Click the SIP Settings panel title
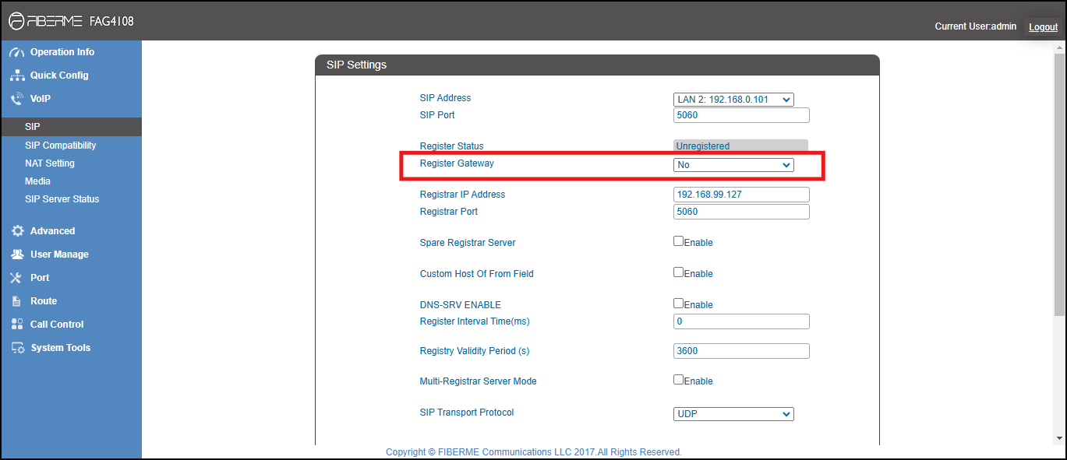Screen dimensions: 1067x460 (356, 65)
